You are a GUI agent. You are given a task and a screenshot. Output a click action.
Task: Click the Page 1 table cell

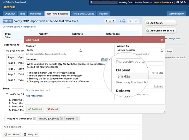[12, 63]
